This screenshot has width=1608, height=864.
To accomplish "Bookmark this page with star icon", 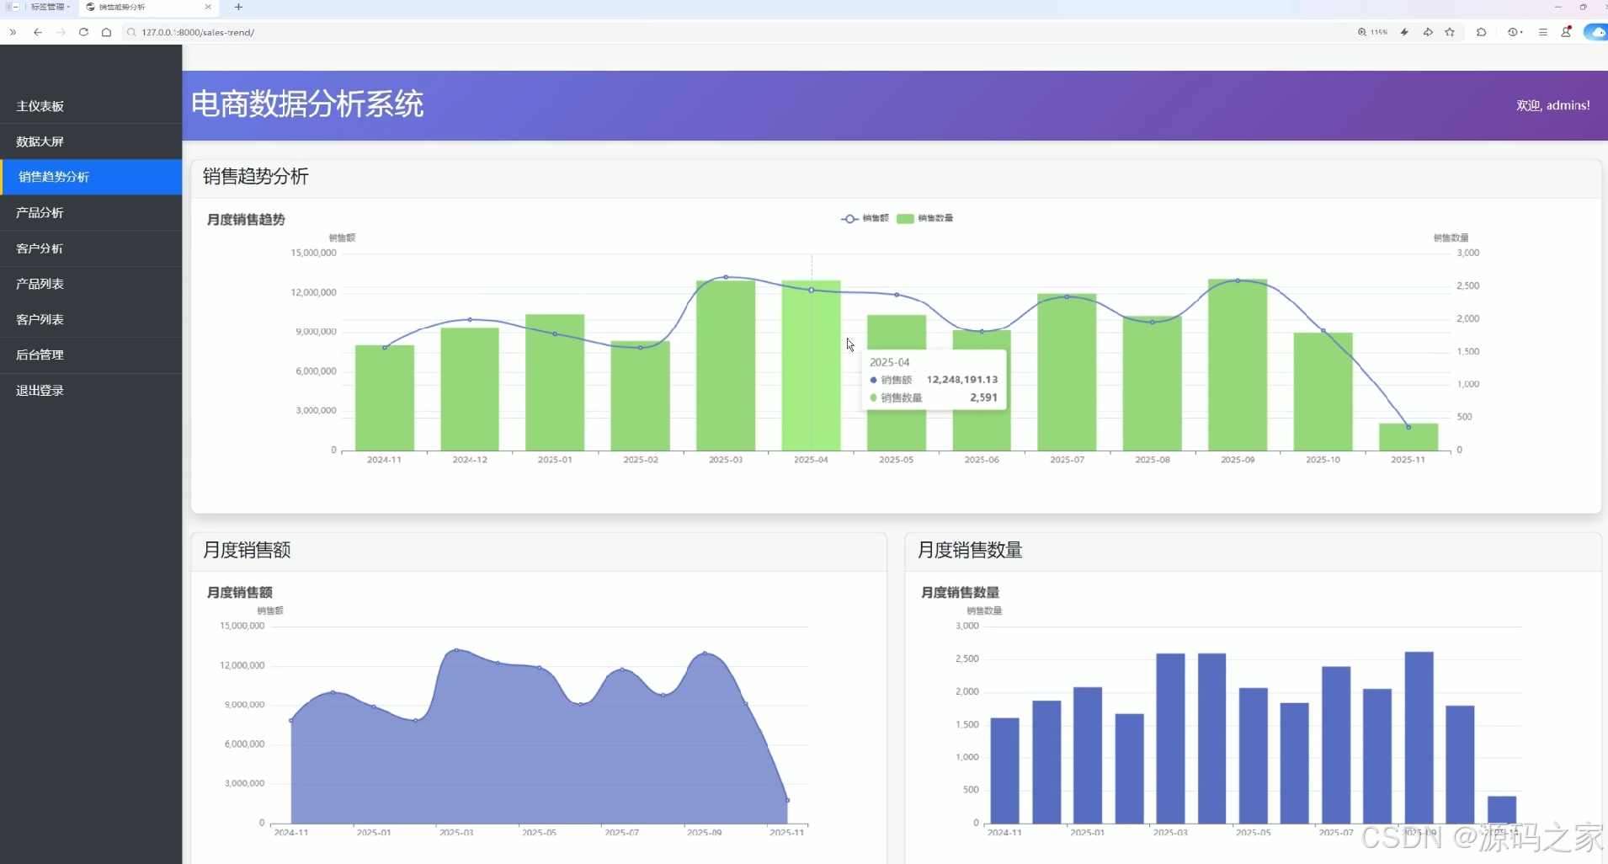I will pos(1450,32).
